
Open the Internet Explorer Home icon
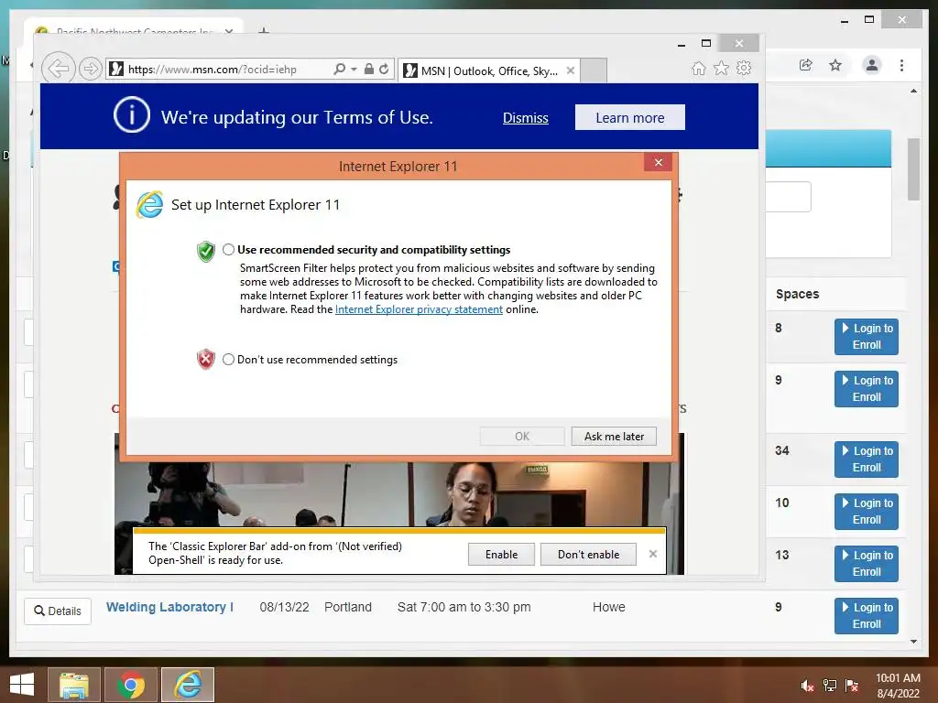[x=698, y=68]
